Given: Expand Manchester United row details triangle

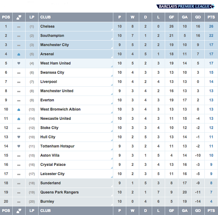Looking at the screenshot, I should click(112, 94).
